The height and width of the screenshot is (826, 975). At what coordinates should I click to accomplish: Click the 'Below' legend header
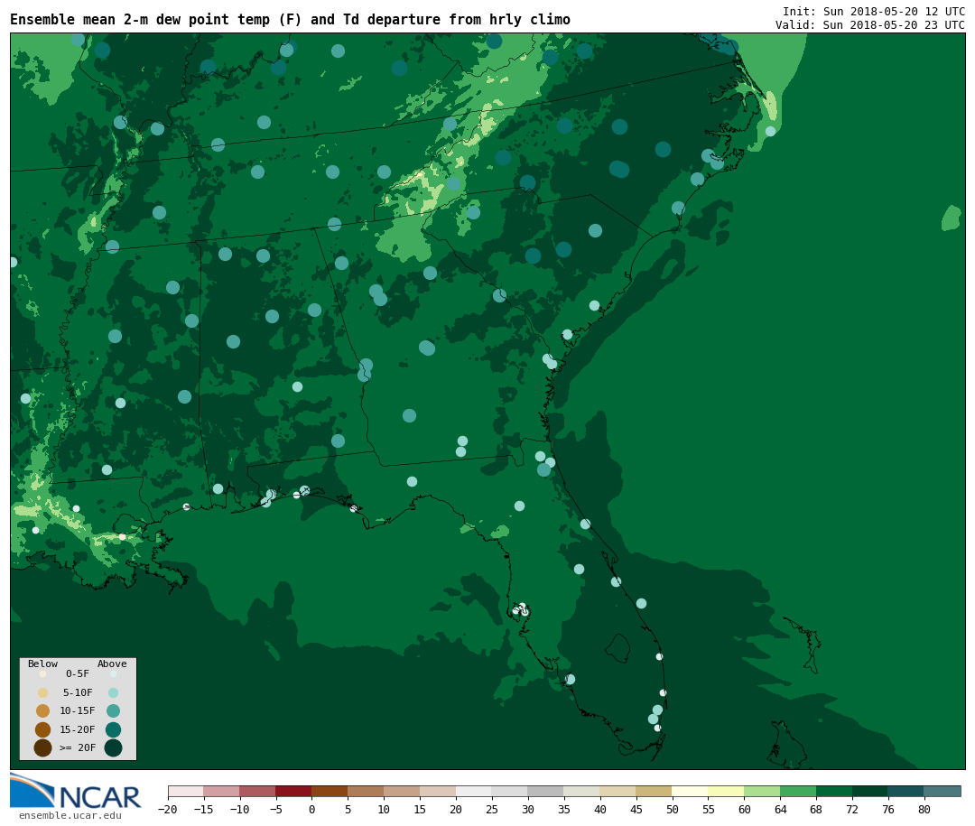[x=43, y=664]
